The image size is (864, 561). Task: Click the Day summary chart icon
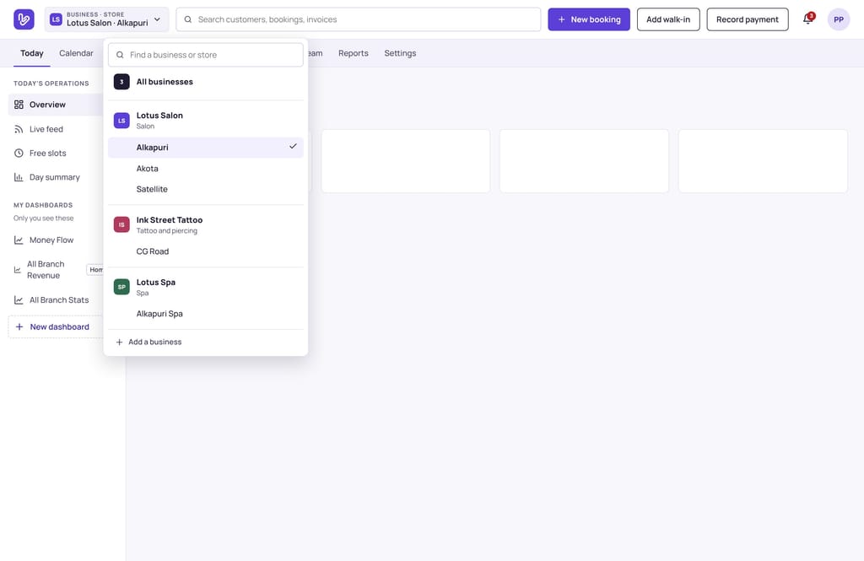point(19,177)
